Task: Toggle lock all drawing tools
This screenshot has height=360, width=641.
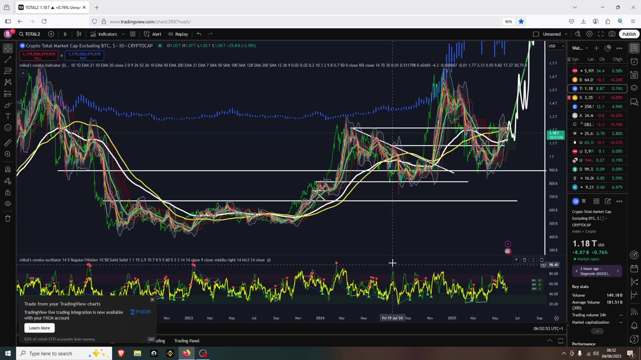Action: point(8,192)
